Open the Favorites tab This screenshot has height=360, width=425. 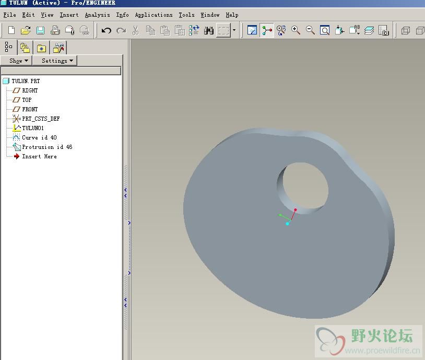41,48
